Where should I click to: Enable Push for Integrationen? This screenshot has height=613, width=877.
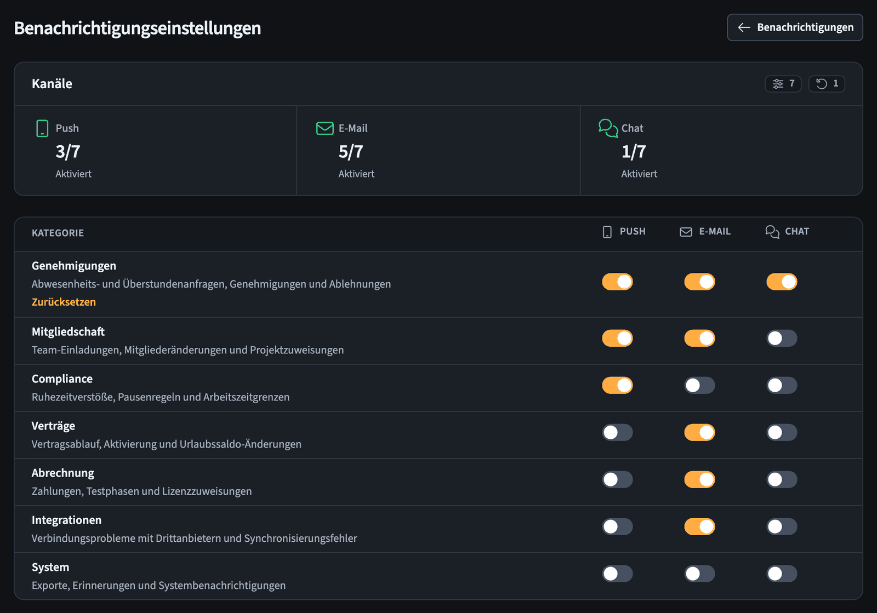[x=618, y=526]
